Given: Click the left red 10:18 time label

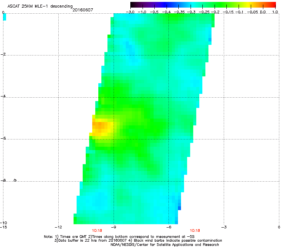Looking at the screenshot, I should [97, 231].
